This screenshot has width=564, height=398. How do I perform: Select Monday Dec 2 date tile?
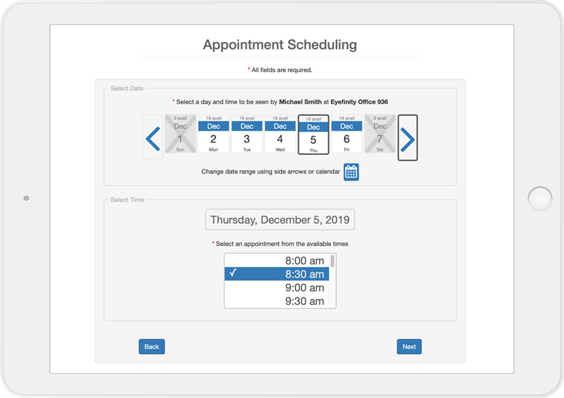[214, 134]
